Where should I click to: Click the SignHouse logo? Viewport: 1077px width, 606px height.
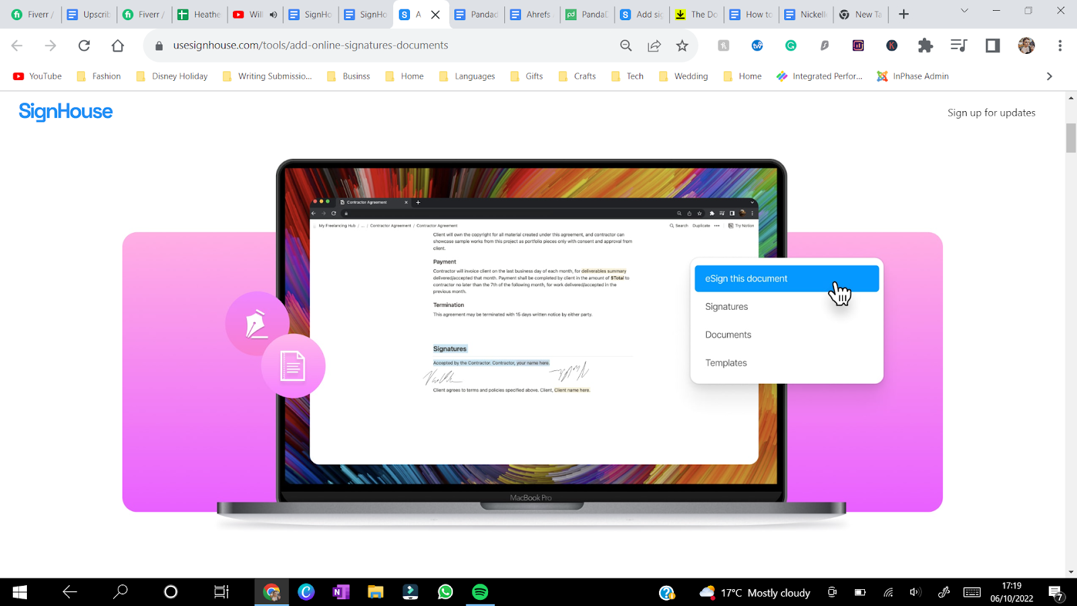(65, 111)
